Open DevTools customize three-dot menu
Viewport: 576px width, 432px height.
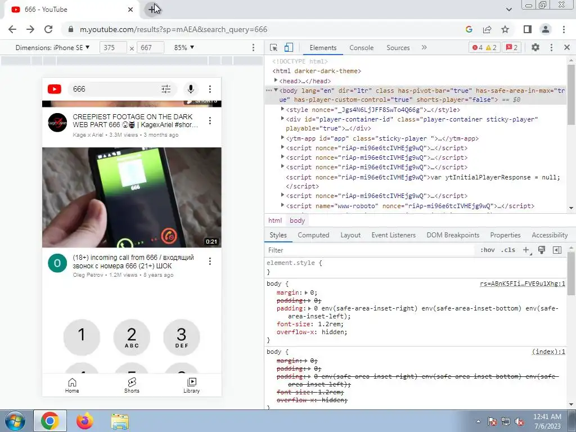point(551,47)
